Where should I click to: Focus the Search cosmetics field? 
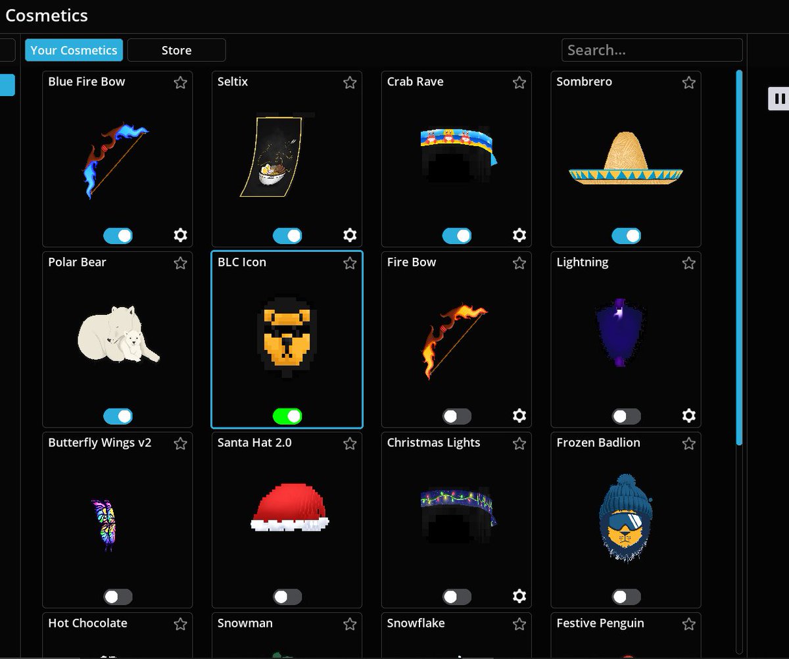click(652, 50)
